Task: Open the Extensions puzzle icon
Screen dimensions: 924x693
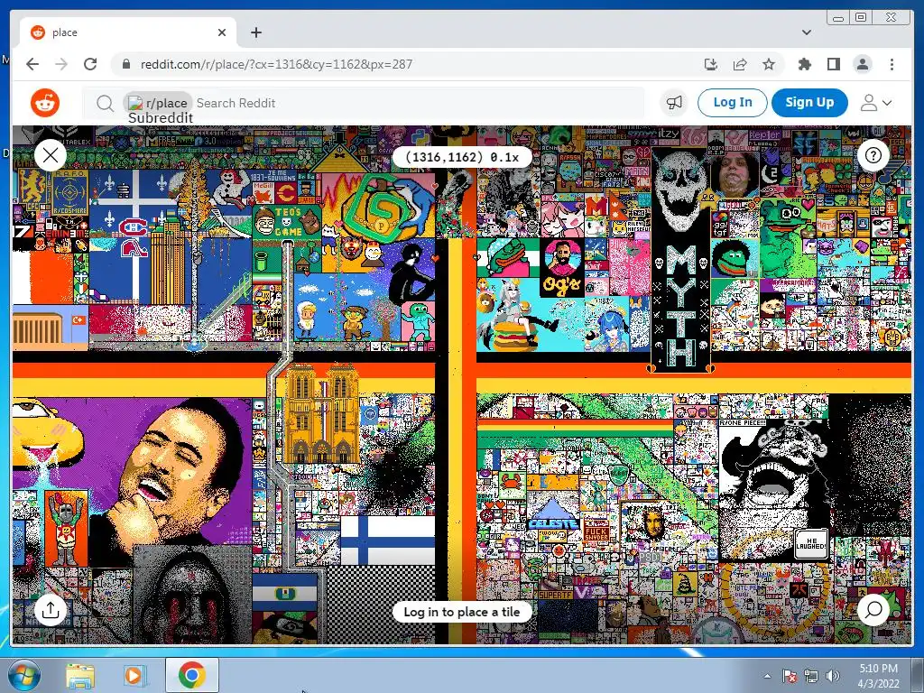Action: pos(804,64)
